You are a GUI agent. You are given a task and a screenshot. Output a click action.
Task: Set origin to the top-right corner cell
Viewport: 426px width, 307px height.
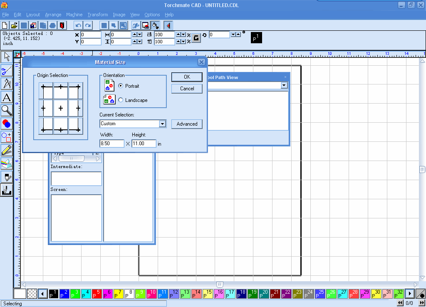point(76,91)
